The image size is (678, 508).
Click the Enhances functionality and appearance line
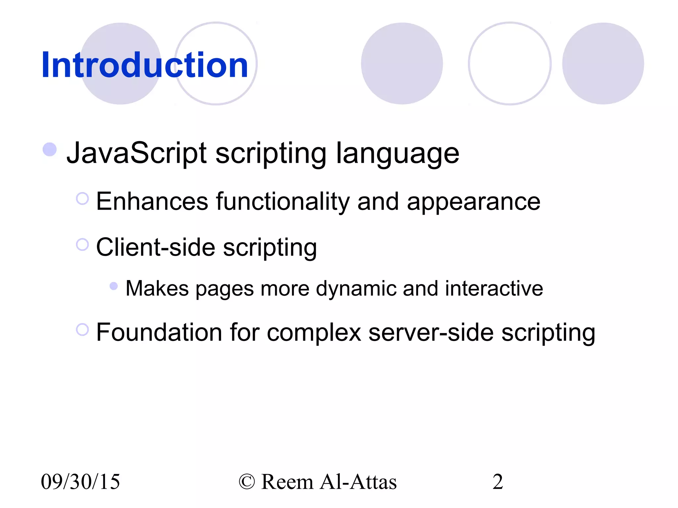point(318,201)
